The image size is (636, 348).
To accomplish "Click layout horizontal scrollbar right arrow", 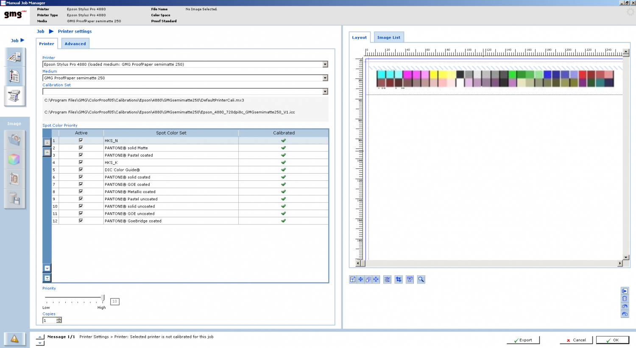I will [620, 264].
